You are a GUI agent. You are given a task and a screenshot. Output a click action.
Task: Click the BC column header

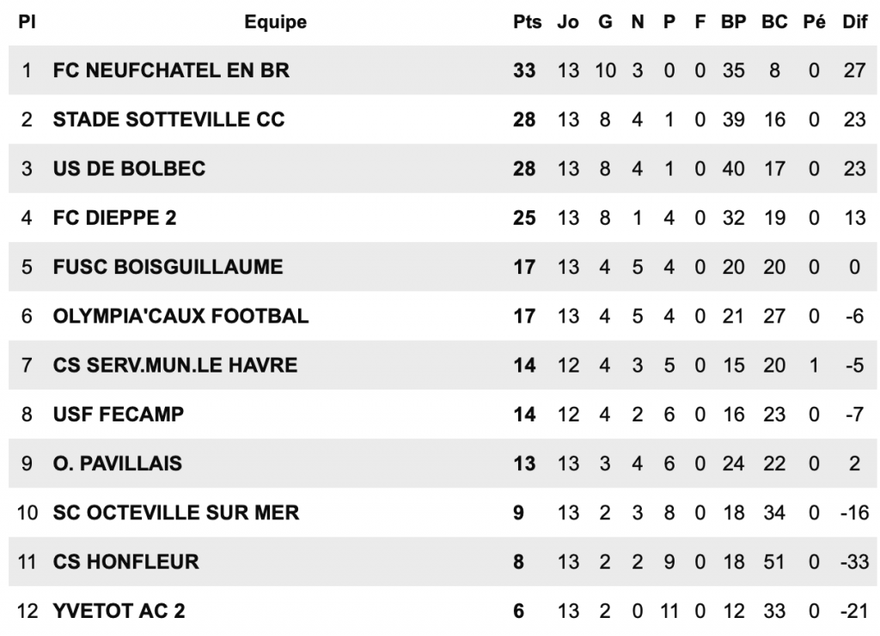774,22
